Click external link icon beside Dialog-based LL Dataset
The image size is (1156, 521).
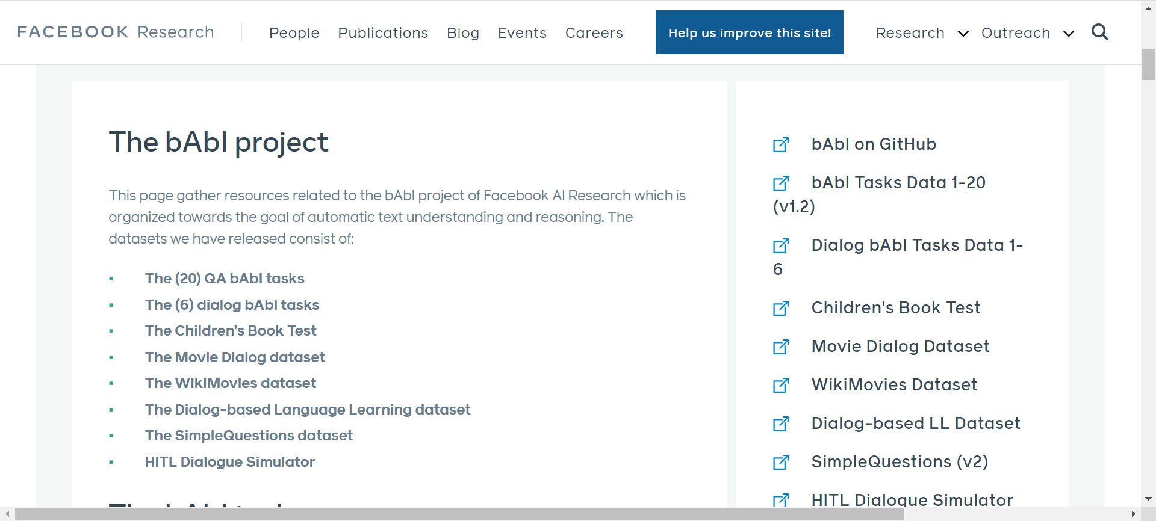781,424
